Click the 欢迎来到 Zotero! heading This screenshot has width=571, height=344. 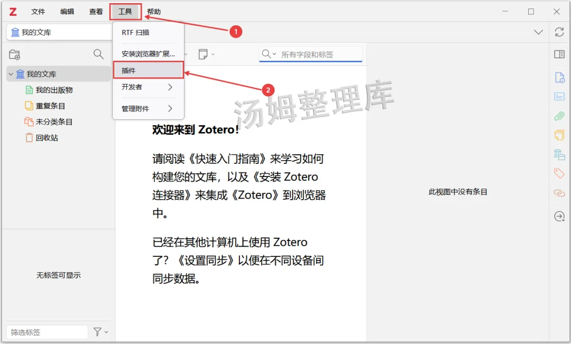click(196, 129)
